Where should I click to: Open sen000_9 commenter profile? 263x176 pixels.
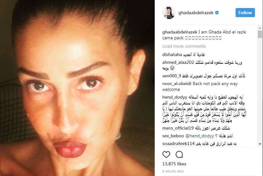pos(171,76)
